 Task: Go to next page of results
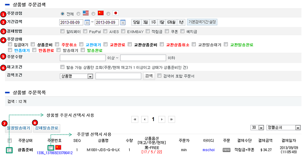tap(162, 120)
